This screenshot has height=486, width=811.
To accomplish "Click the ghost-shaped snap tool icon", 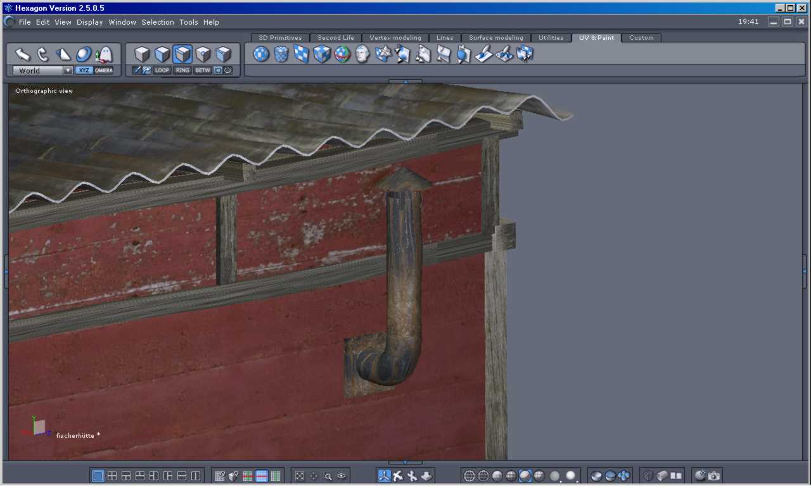I will (x=104, y=54).
